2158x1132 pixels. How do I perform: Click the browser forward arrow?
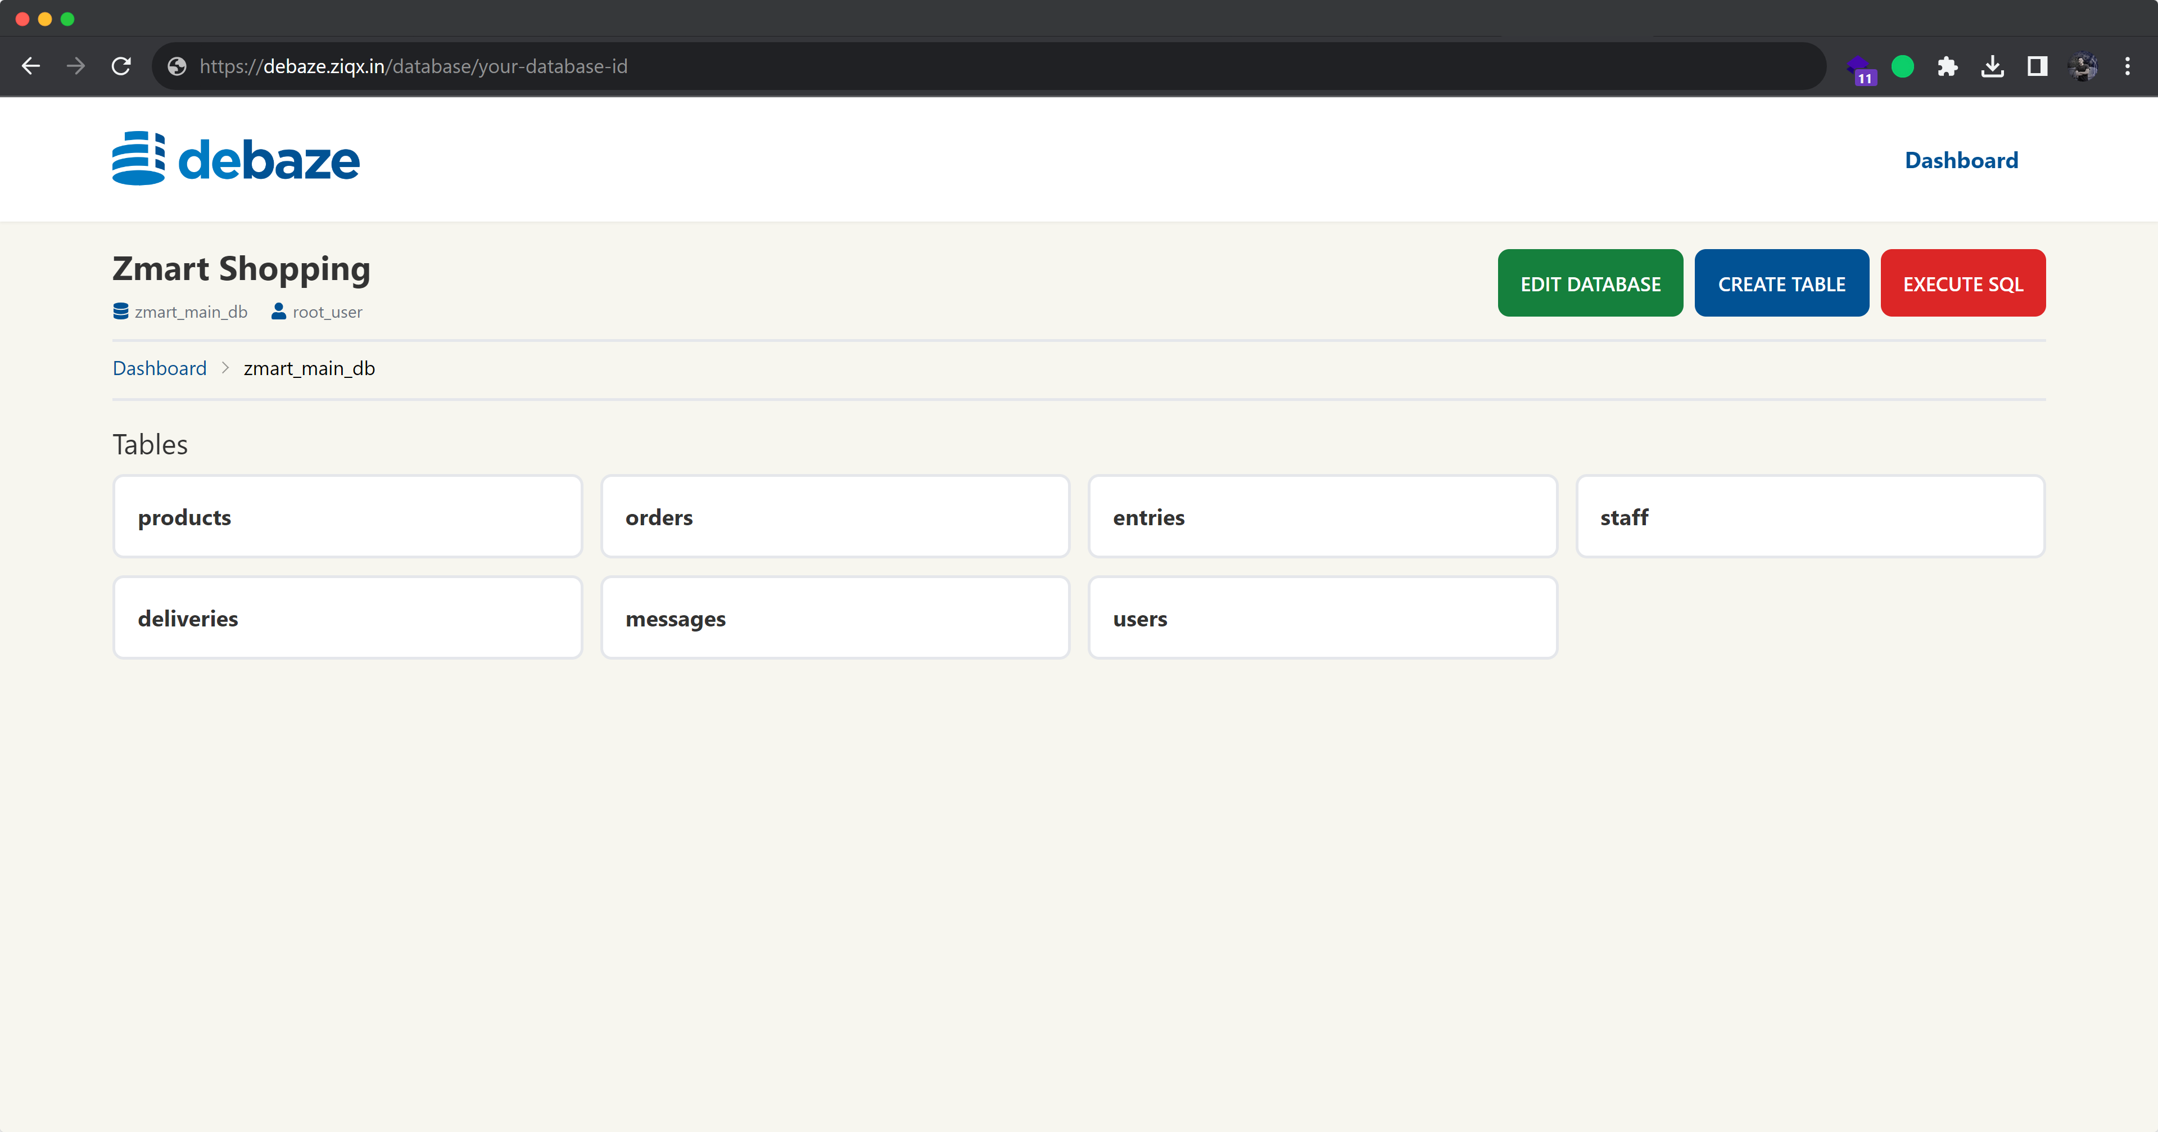point(76,66)
